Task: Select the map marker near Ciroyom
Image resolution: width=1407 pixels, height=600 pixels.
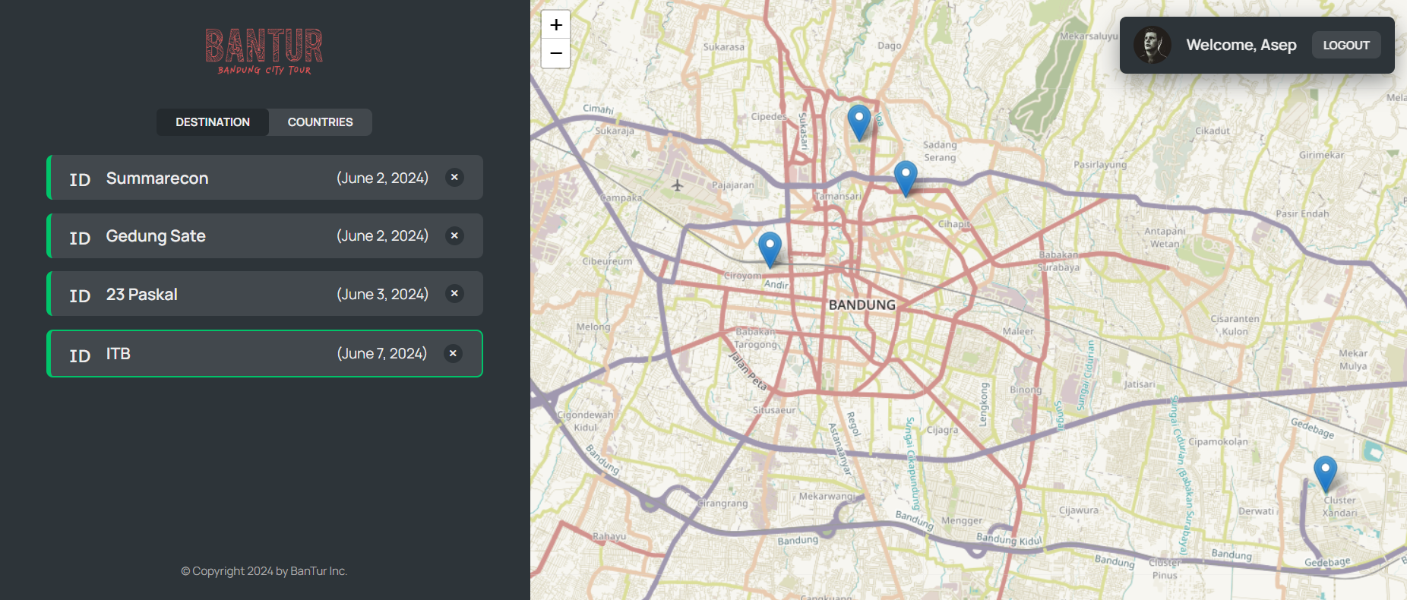Action: pos(770,250)
